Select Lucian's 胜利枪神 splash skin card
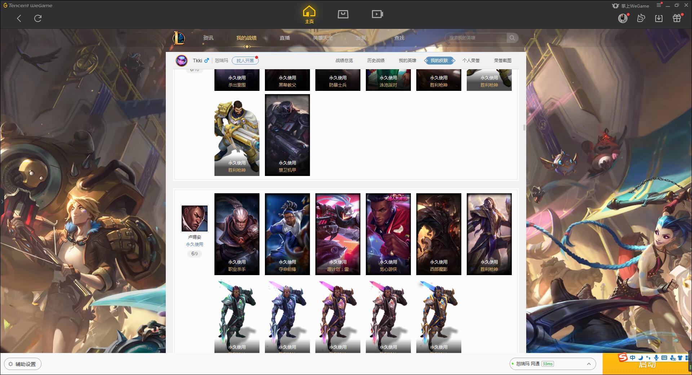Viewport: 692px width, 375px height. coord(489,234)
